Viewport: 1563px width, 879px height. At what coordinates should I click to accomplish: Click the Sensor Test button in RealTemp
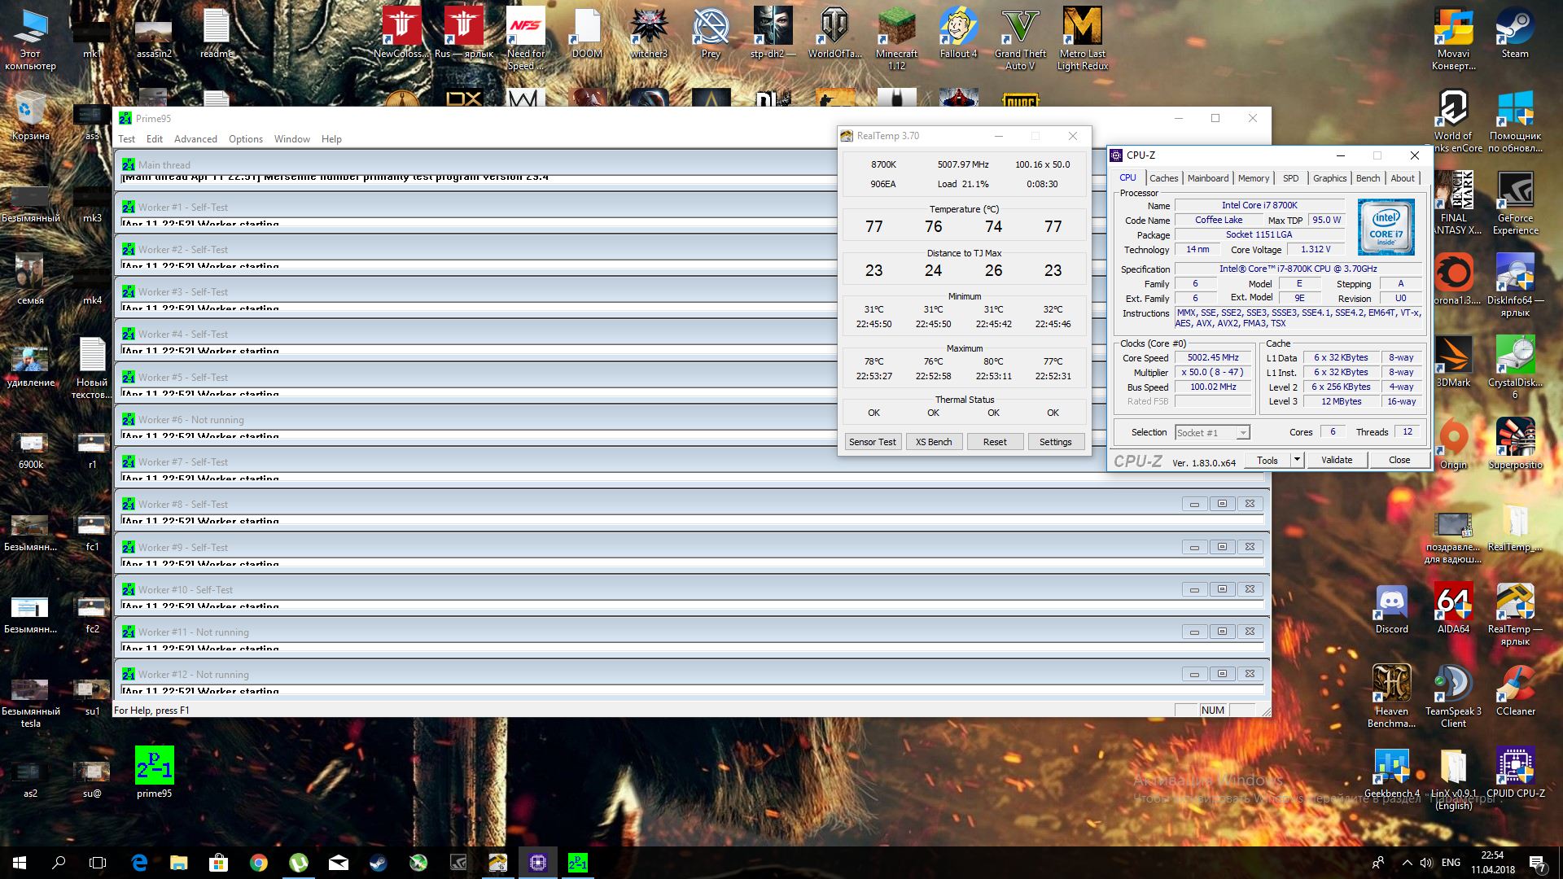[872, 442]
